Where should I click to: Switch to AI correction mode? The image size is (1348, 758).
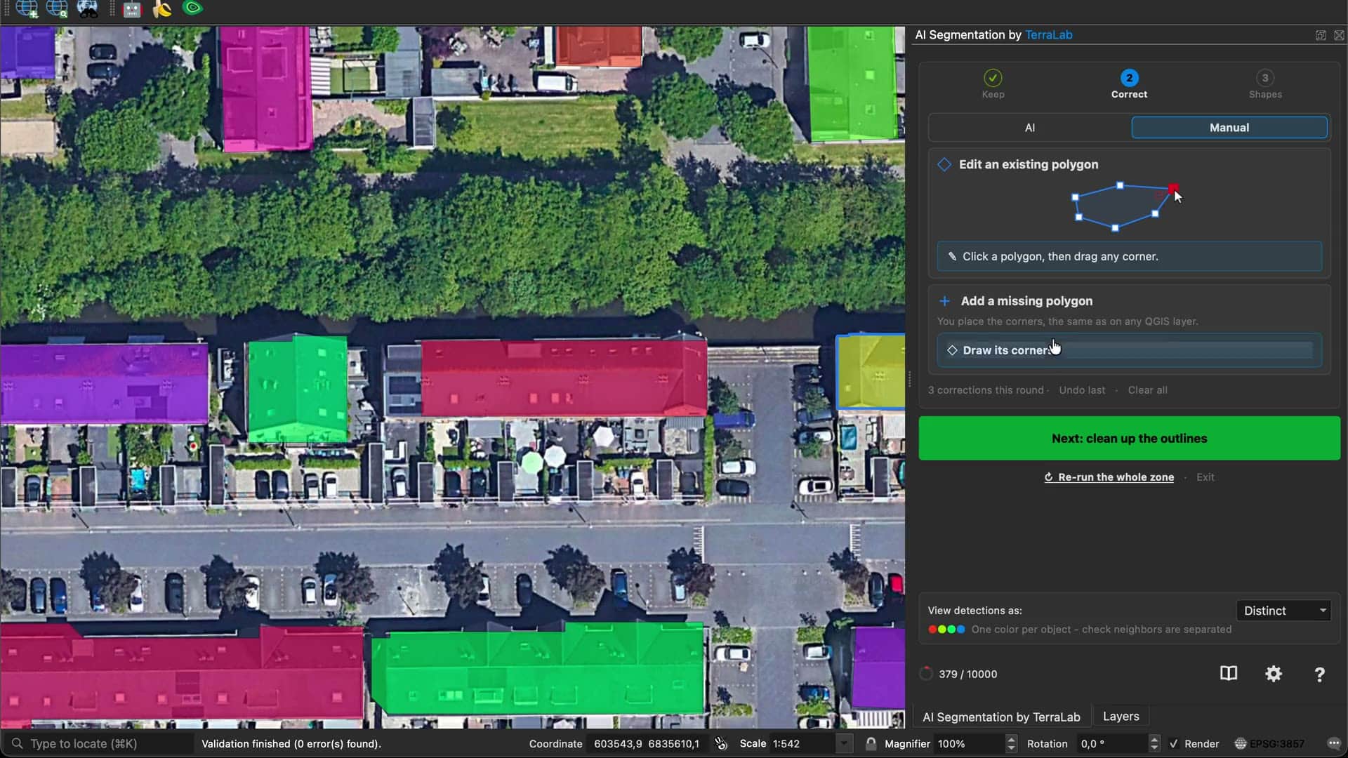1030,128
